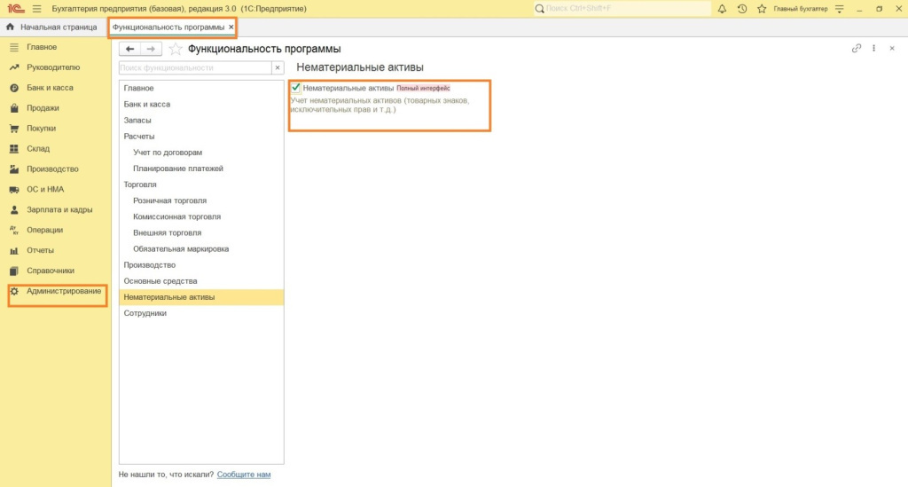Viewport: 908px width, 487px height.
Task: Open the 1C main menu hamburger icon
Action: pyautogui.click(x=37, y=9)
